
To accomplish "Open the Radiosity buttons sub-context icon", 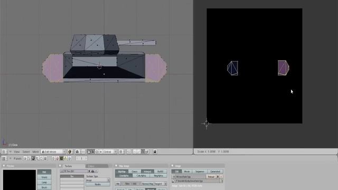I will (65, 158).
